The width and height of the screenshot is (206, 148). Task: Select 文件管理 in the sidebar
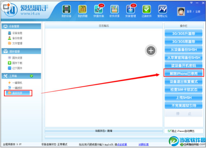pos(15,43)
